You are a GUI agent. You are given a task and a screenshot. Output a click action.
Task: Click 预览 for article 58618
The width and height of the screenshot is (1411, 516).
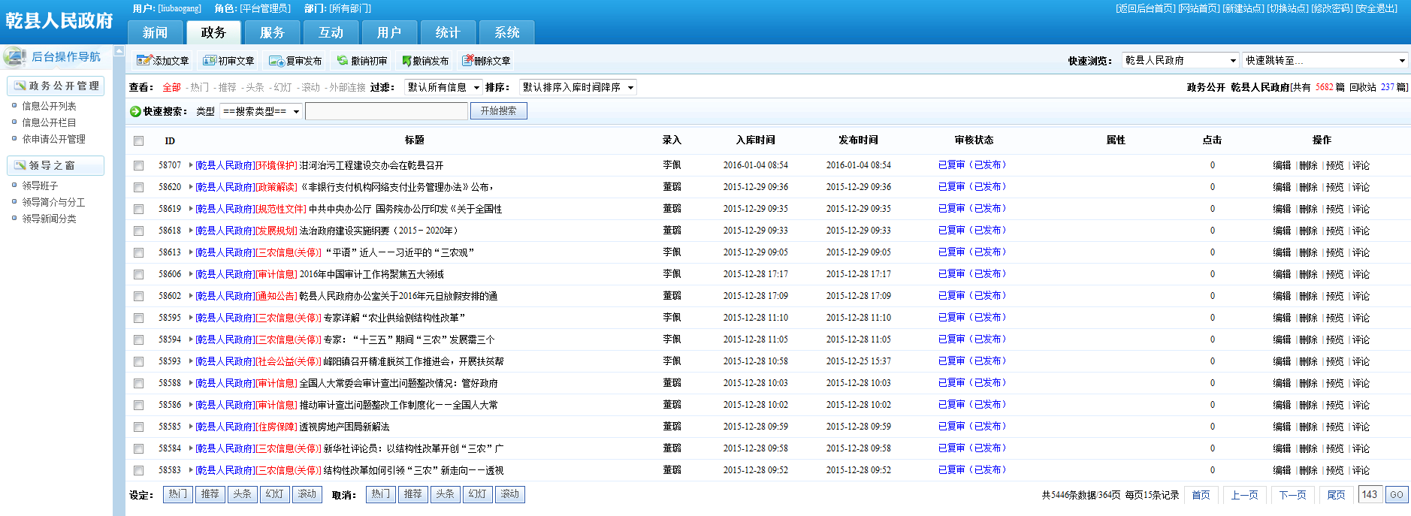1334,231
